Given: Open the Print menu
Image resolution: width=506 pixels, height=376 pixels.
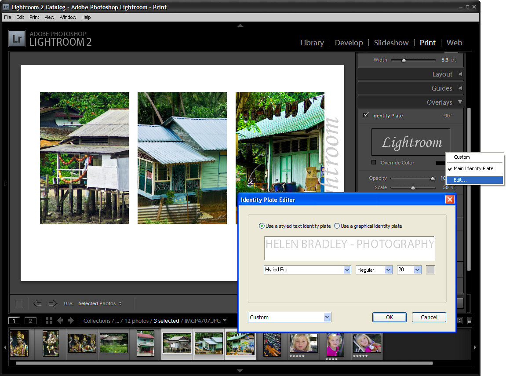Looking at the screenshot, I should pyautogui.click(x=34, y=17).
